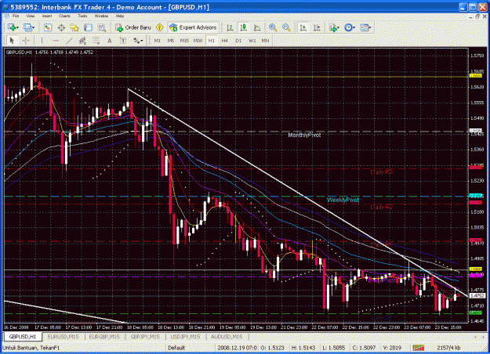This screenshot has width=490, height=354.
Task: Switch to MN monthly timeframe
Action: pos(265,41)
